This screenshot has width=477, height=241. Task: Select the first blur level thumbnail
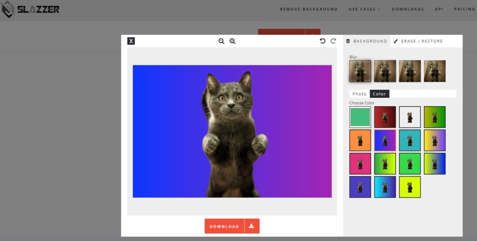pyautogui.click(x=360, y=71)
